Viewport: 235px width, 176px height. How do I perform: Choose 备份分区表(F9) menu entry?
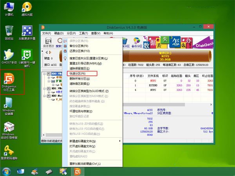point(92,46)
